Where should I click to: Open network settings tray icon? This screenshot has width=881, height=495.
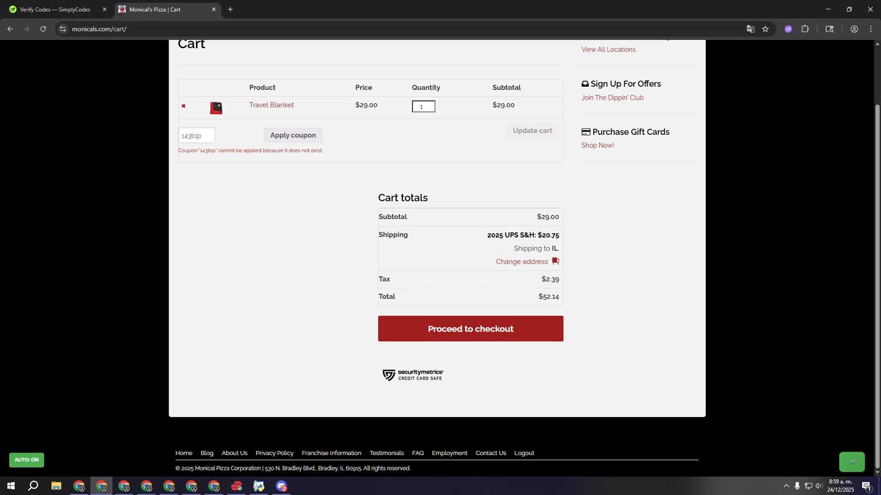point(808,486)
